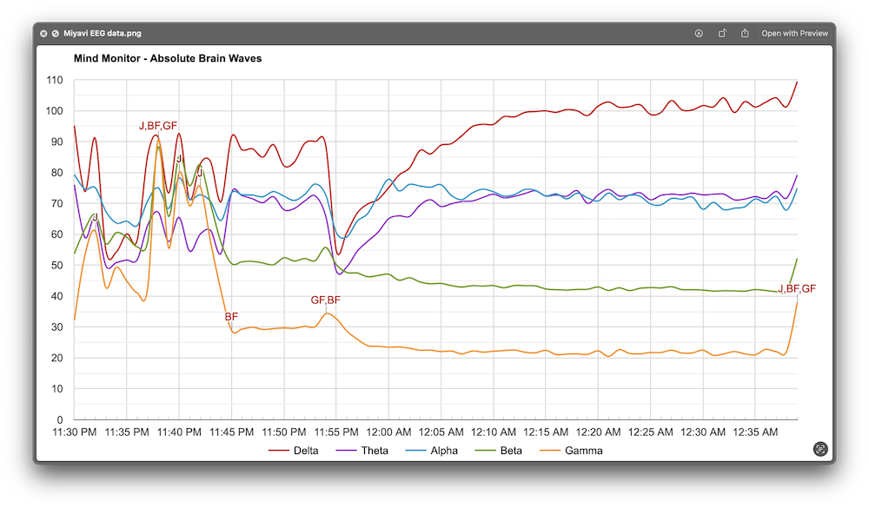Screen dimensions: 869x508
Task: Click the 'J,BF,GF' marker near 11:38 PM
Action: click(x=158, y=126)
